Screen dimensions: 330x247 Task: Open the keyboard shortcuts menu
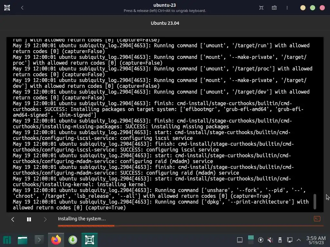274,8
